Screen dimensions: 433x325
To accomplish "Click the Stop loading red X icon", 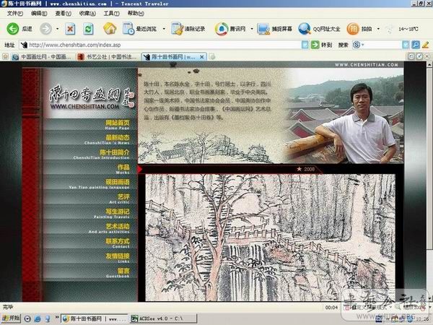I will coord(70,29).
